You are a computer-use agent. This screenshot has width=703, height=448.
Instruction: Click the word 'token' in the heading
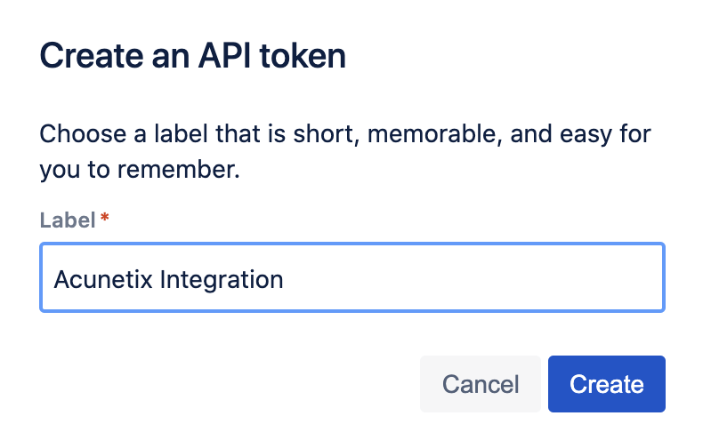[x=303, y=56]
